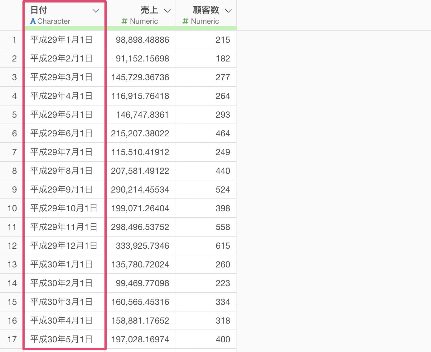Select cell 平成29年11月1日

64,227
